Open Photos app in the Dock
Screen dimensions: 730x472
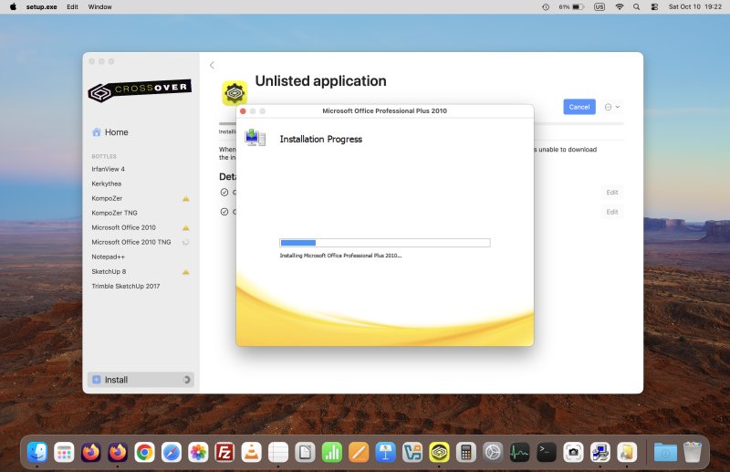pos(198,452)
